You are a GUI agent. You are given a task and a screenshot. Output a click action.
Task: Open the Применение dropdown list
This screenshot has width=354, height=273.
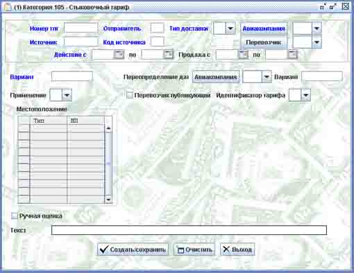point(67,95)
